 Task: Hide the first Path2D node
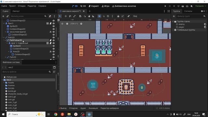tap(54, 38)
